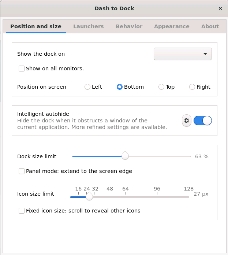Select the Position and size tab
This screenshot has height=255, width=228.
pos(36,26)
